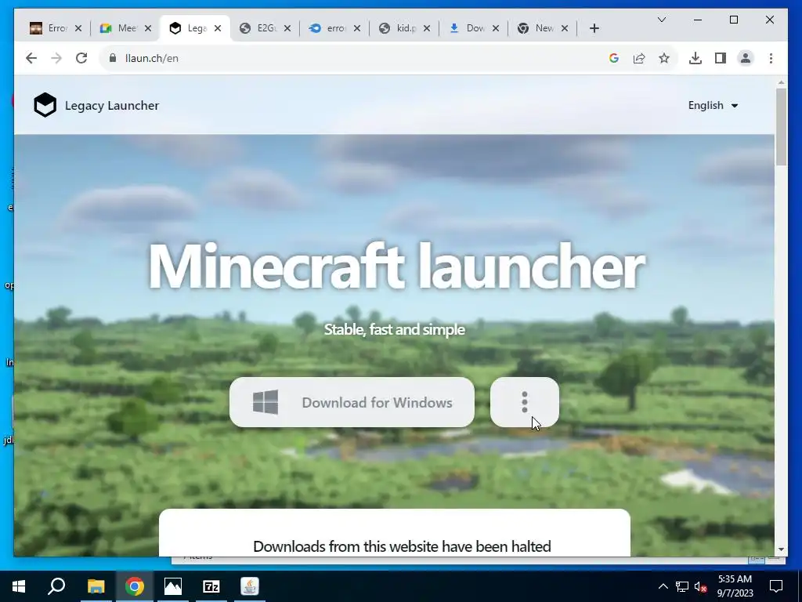Image resolution: width=802 pixels, height=602 pixels.
Task: Close the E2G tab
Action: [287, 28]
